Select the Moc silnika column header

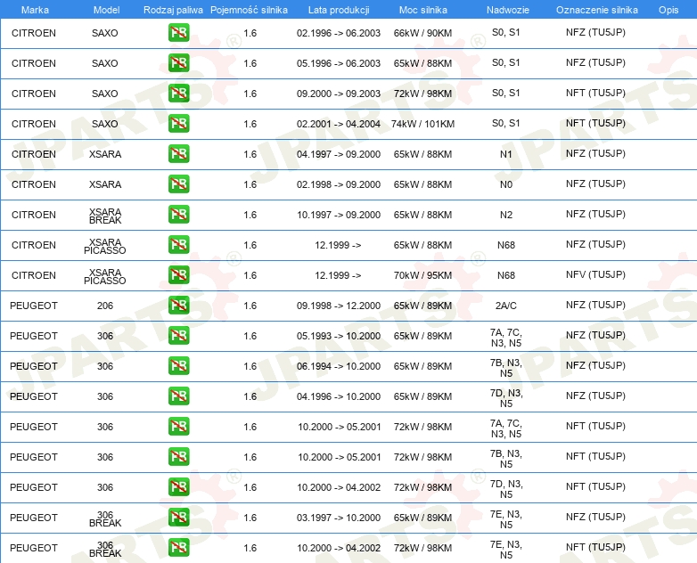click(x=422, y=10)
